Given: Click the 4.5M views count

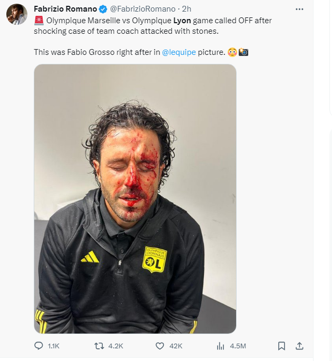Looking at the screenshot, I should click(238, 346).
